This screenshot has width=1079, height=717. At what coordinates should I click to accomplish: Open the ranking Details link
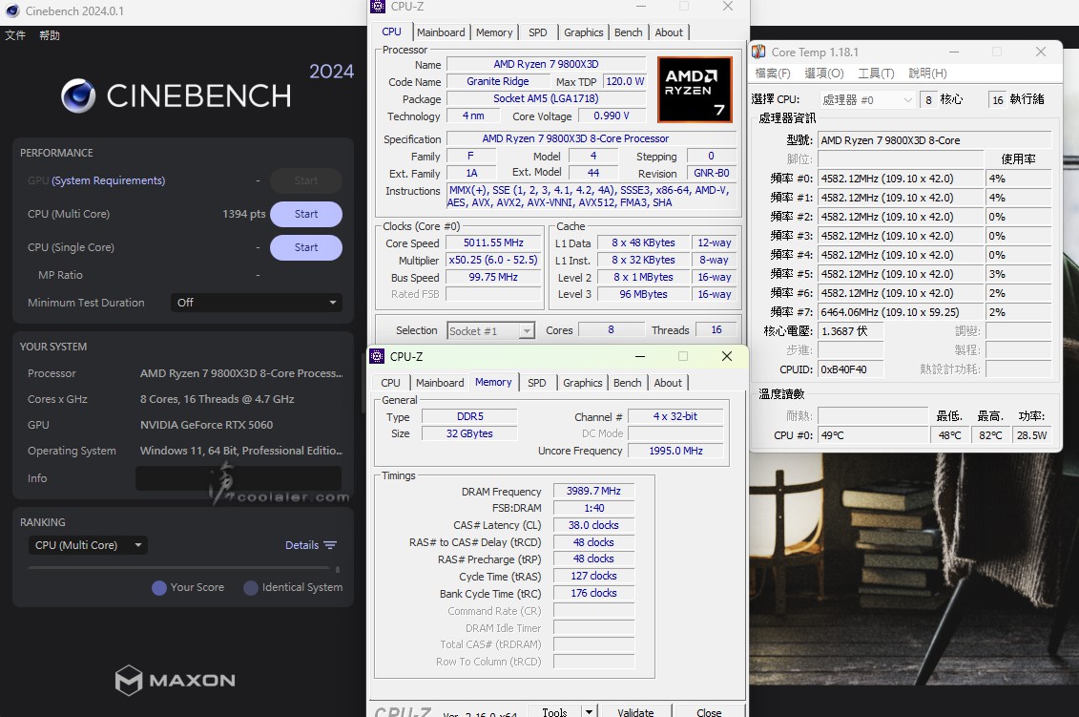tap(311, 545)
